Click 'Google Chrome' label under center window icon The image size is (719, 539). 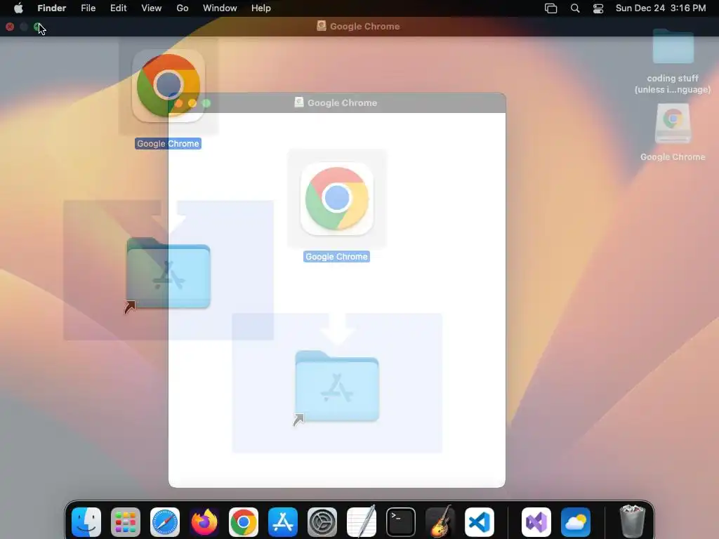pyautogui.click(x=336, y=257)
